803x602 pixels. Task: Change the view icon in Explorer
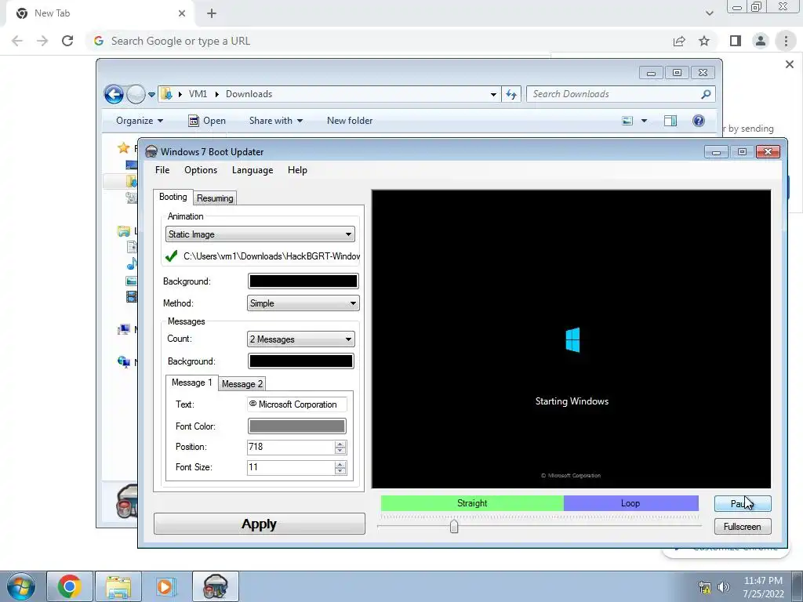click(x=627, y=121)
